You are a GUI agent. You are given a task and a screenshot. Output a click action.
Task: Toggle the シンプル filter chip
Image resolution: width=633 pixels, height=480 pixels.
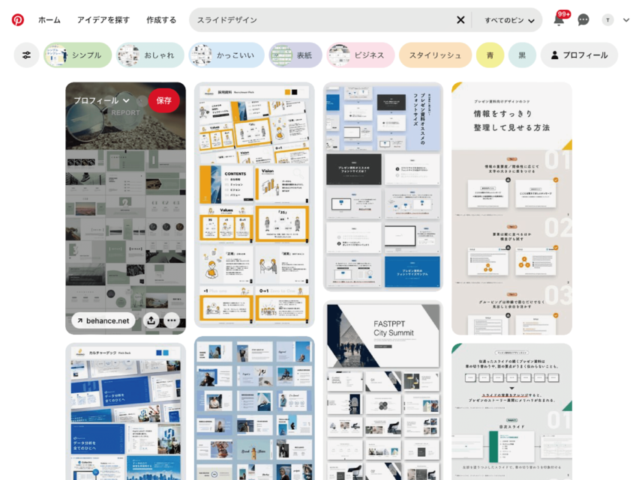click(77, 55)
